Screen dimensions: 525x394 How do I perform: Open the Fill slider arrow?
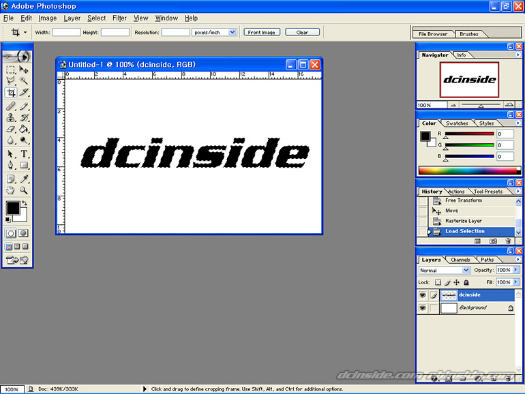pyautogui.click(x=516, y=282)
